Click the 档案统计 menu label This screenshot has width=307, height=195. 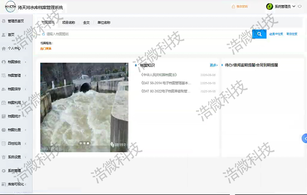pyautogui.click(x=14, y=116)
